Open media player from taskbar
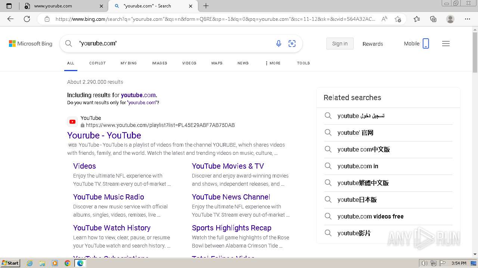The height and width of the screenshot is (268, 478). [x=55, y=263]
